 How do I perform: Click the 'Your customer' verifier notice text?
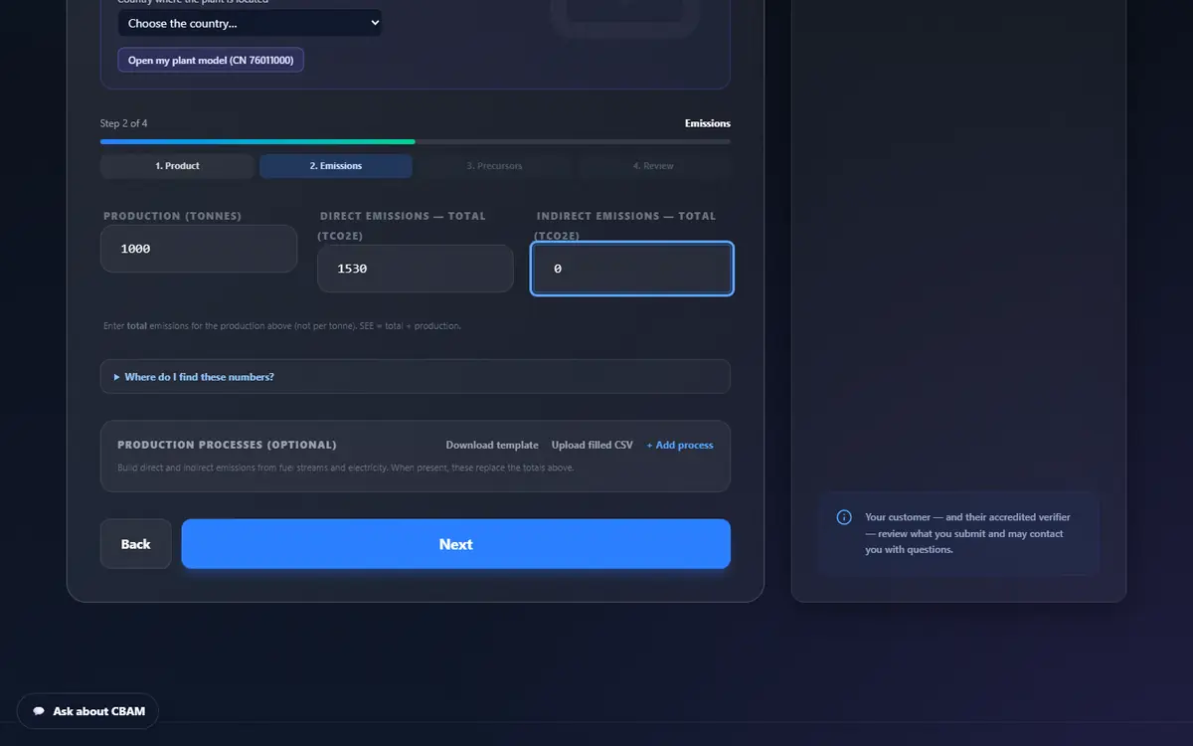pyautogui.click(x=968, y=533)
